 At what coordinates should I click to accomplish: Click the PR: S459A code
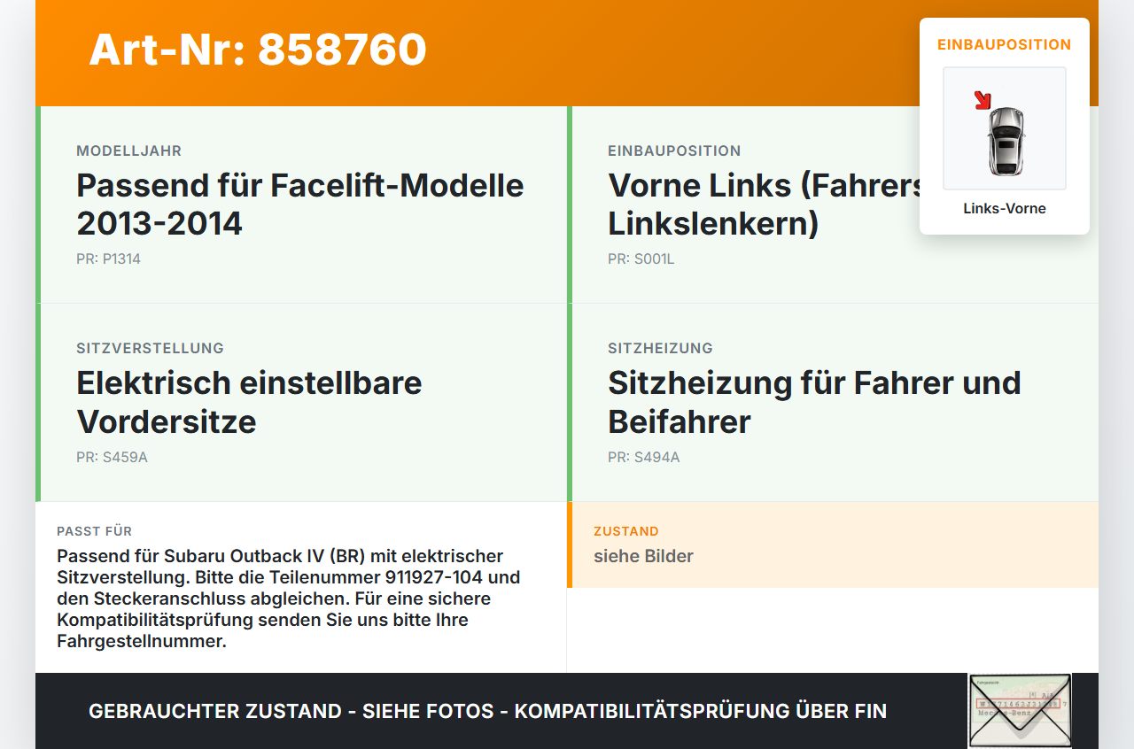point(112,458)
